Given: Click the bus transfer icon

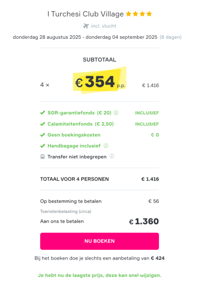Looking at the screenshot, I should click(x=42, y=157).
